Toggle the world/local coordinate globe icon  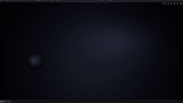174,4
